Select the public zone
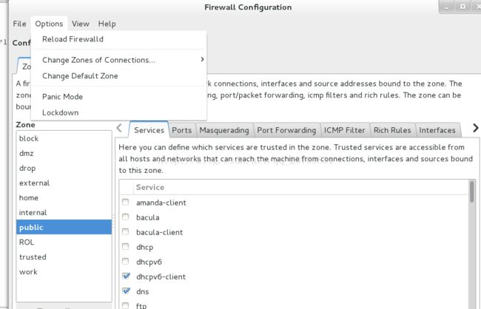481x309 pixels. coord(64,227)
